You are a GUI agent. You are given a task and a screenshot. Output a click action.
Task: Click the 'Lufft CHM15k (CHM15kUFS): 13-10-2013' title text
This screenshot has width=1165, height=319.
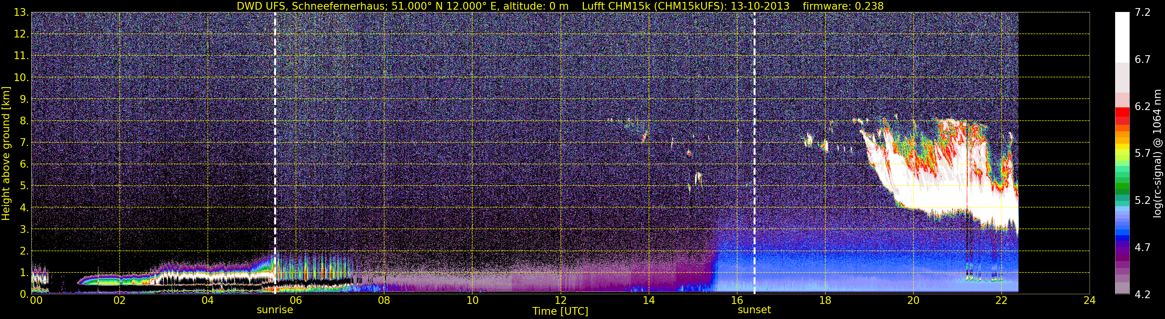click(x=686, y=6)
